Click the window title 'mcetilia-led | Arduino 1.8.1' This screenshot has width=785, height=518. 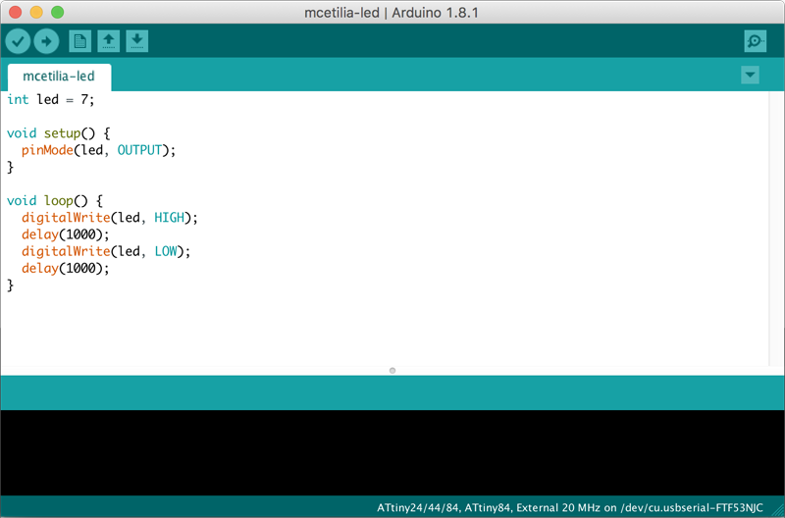392,13
